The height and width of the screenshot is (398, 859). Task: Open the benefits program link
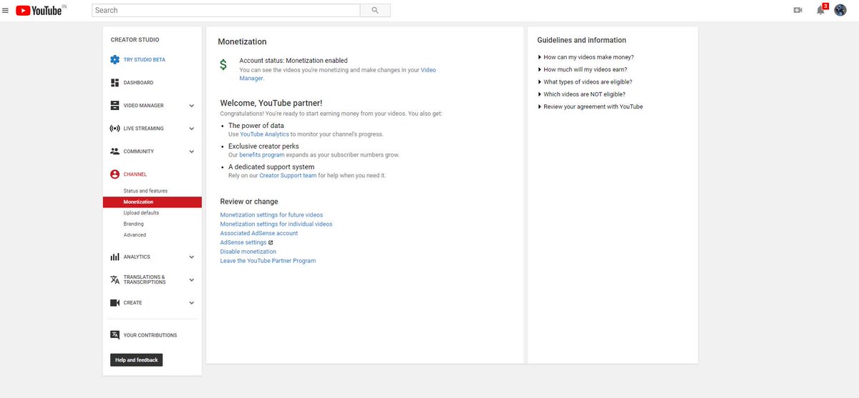click(x=262, y=155)
